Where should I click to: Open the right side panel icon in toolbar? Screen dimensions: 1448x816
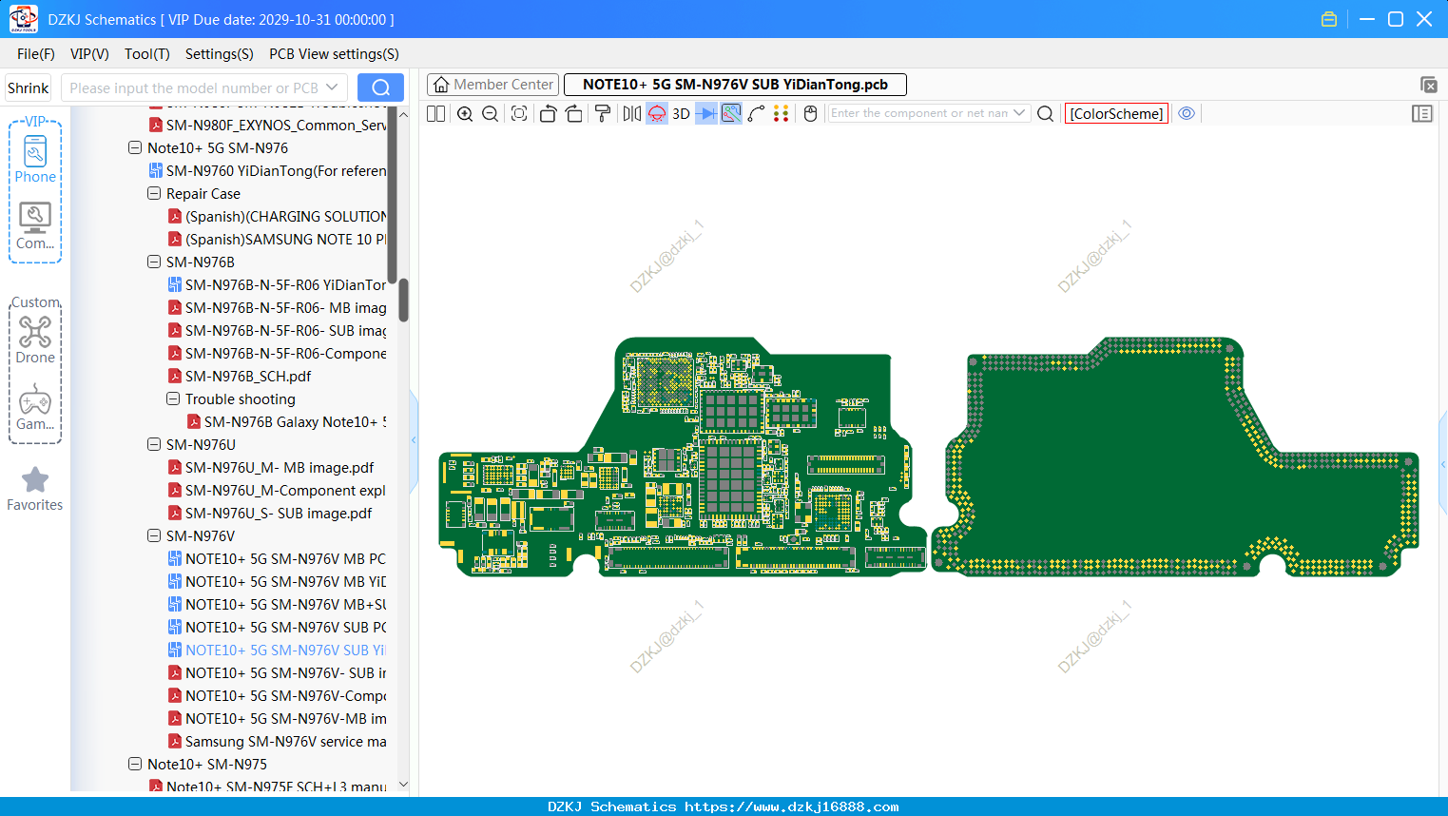(x=1422, y=113)
